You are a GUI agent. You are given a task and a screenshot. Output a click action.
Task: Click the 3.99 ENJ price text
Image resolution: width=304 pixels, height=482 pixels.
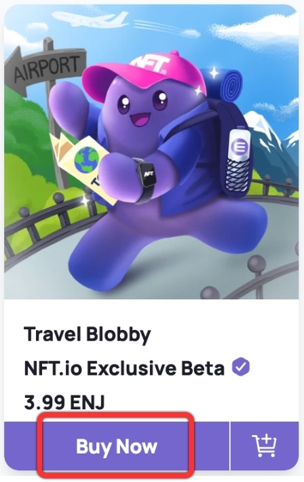(x=64, y=402)
